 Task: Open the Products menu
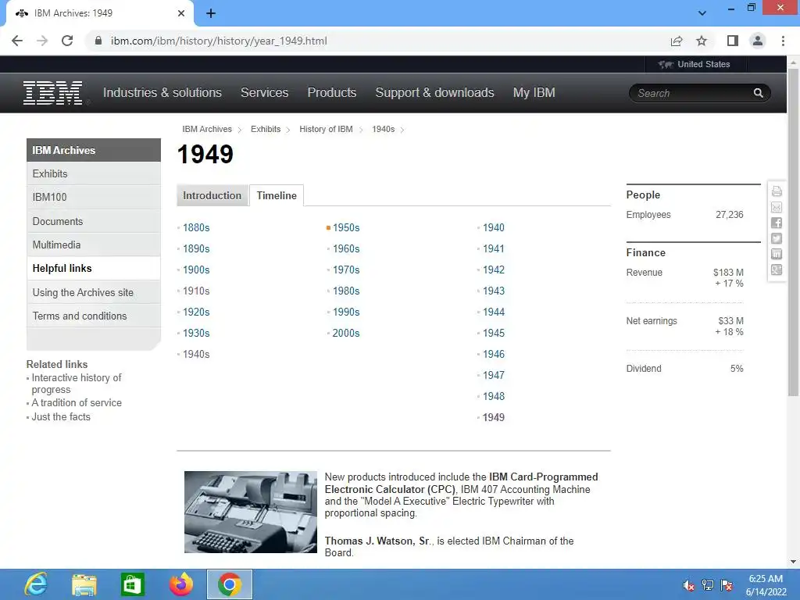coord(331,92)
